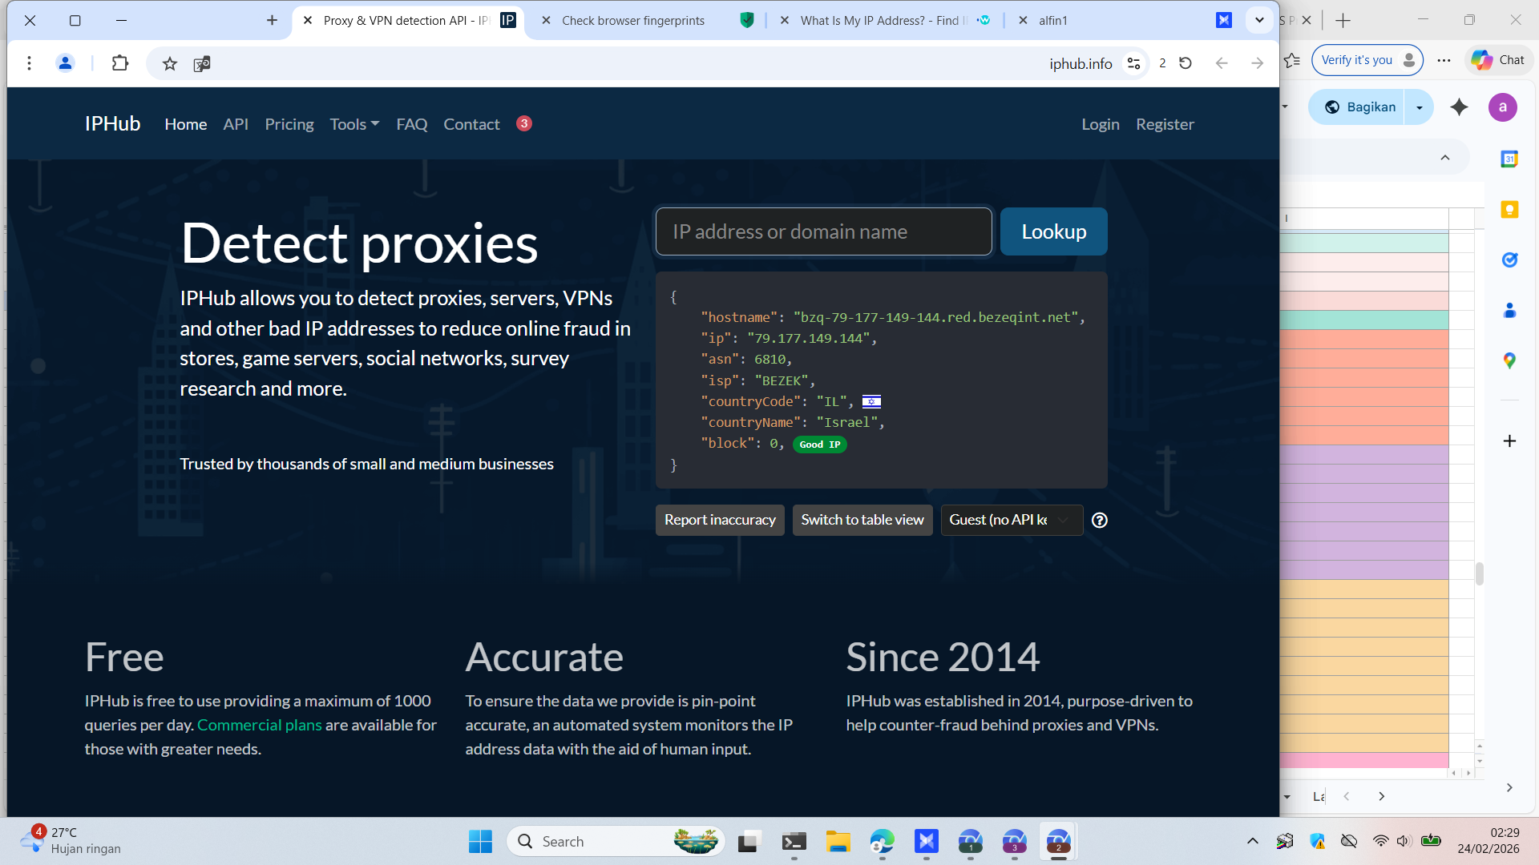Click the Gemini sparkle icon
The image size is (1539, 865).
1459,107
